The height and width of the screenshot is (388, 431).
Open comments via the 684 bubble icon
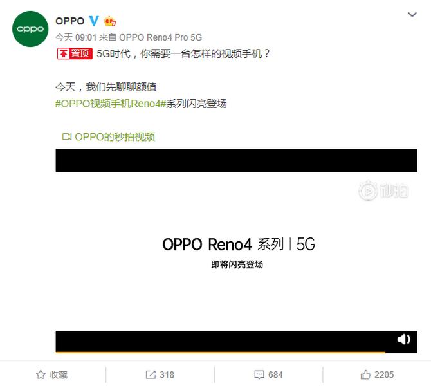point(268,374)
